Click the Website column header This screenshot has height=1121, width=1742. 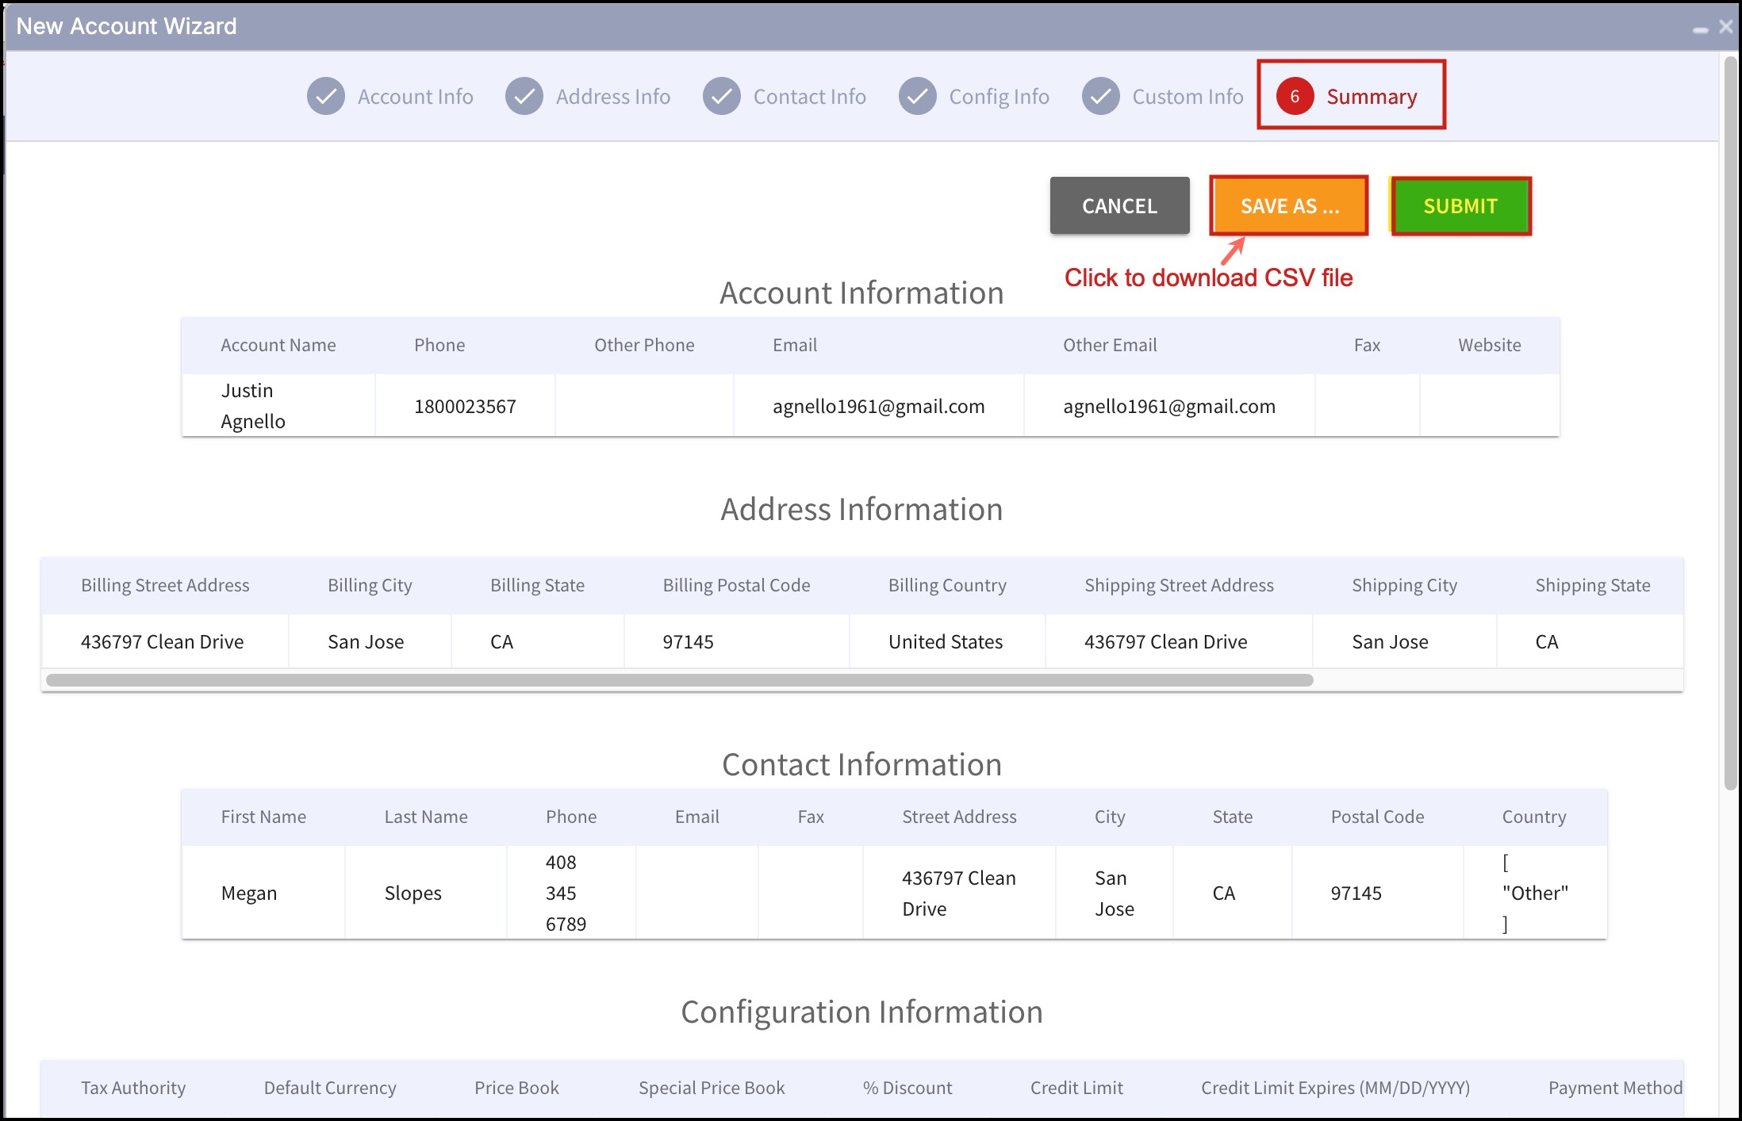1490,345
